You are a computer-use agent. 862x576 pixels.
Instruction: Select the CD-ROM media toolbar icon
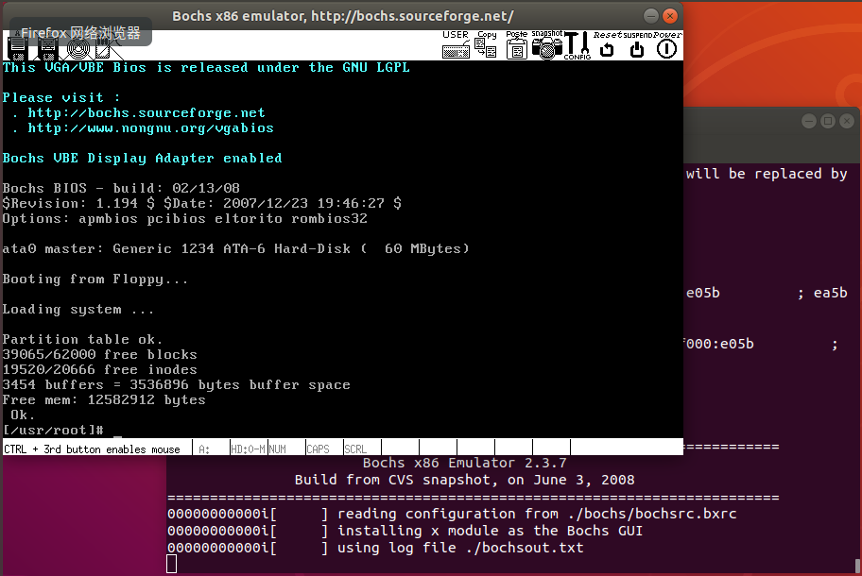click(78, 47)
